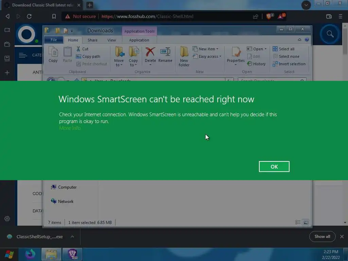Image resolution: width=348 pixels, height=261 pixels.
Task: Click the browser back button
Action: pos(7,16)
